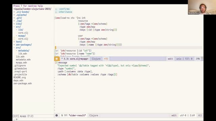Click the speaker webcam thumbnail
Image resolution: width=216 pixels, height=121 pixels.
[202, 7]
